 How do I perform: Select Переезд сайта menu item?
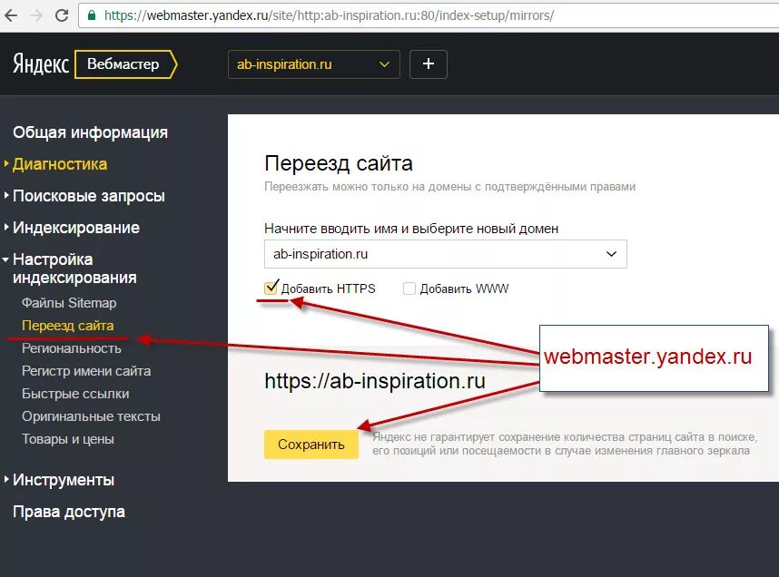point(67,326)
